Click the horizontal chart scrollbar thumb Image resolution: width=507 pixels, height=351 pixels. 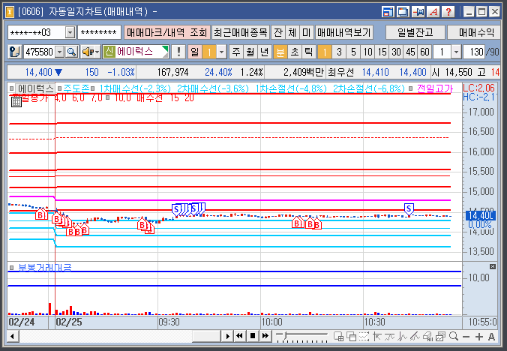click(x=206, y=336)
